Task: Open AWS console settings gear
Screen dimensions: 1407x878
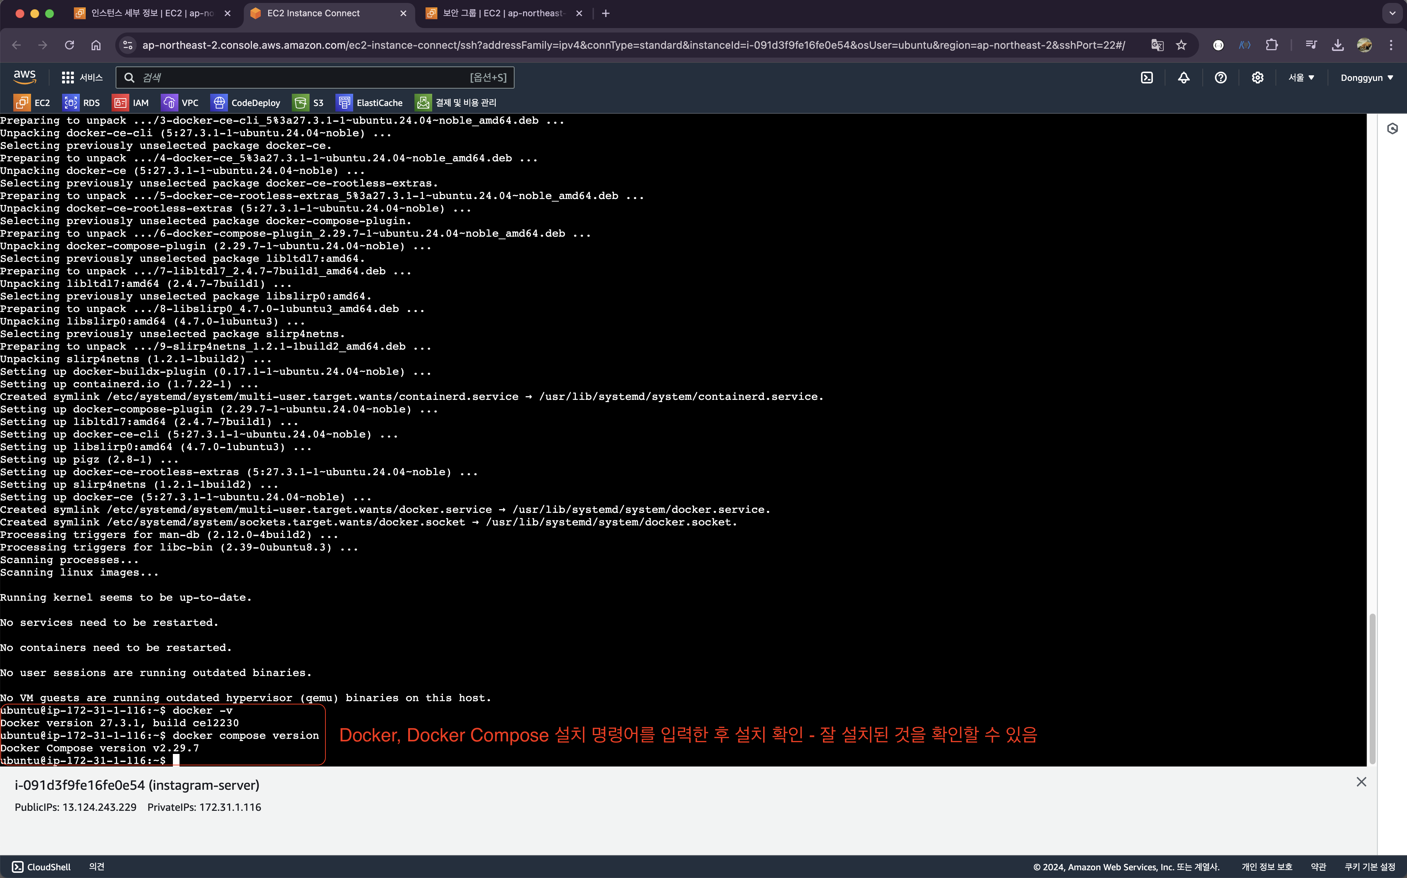Action: click(1257, 77)
